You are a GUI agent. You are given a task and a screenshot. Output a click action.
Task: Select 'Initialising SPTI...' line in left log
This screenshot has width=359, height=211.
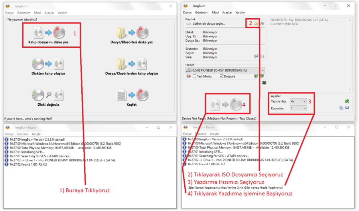click(x=27, y=152)
